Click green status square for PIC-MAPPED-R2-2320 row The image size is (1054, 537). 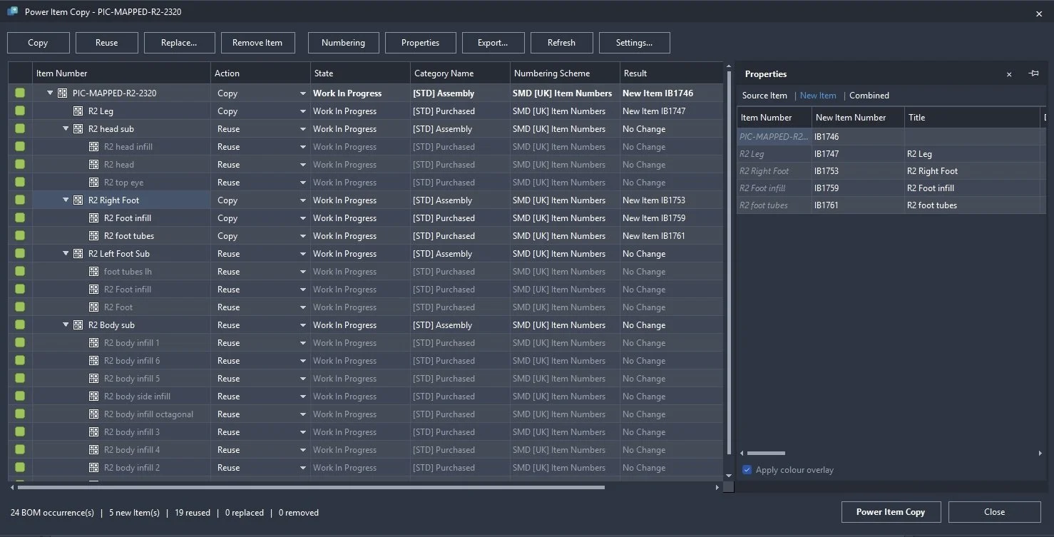click(20, 93)
